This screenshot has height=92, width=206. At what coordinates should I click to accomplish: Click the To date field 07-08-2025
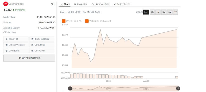(94, 12)
